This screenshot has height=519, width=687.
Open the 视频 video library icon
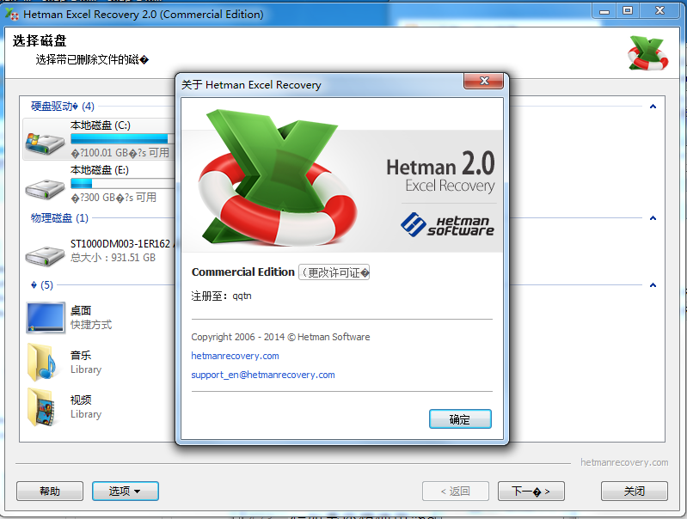pos(46,406)
